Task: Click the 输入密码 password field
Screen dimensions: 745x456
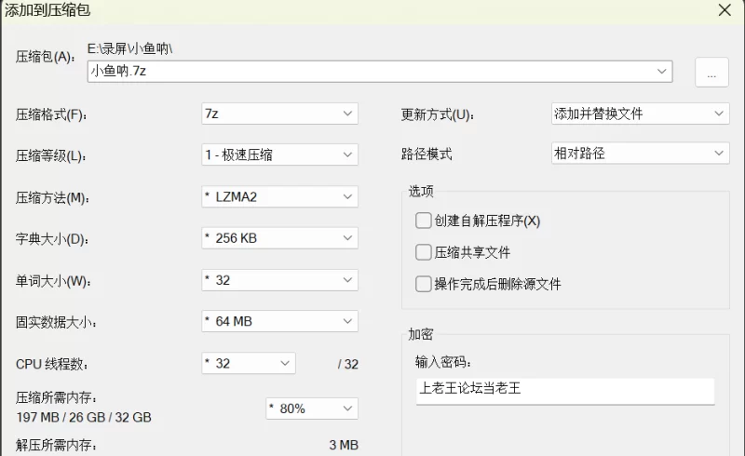Action: pyautogui.click(x=564, y=391)
